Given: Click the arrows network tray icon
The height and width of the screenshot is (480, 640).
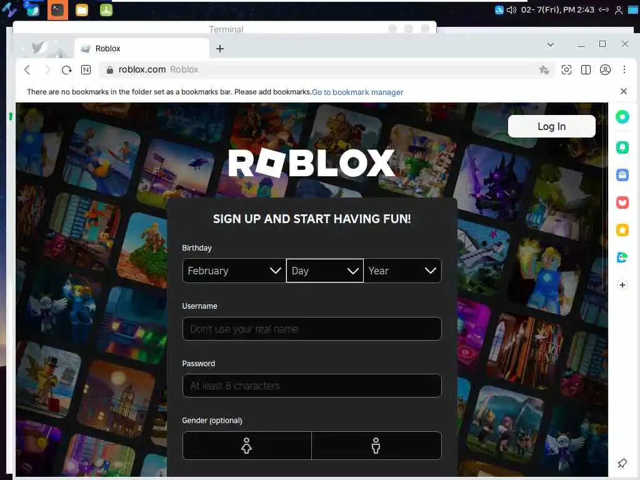Looking at the screenshot, I should (604, 10).
